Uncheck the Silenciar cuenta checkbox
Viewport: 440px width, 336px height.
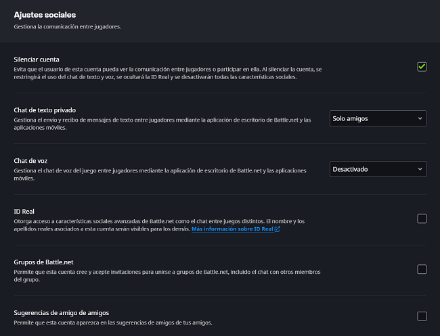click(422, 66)
